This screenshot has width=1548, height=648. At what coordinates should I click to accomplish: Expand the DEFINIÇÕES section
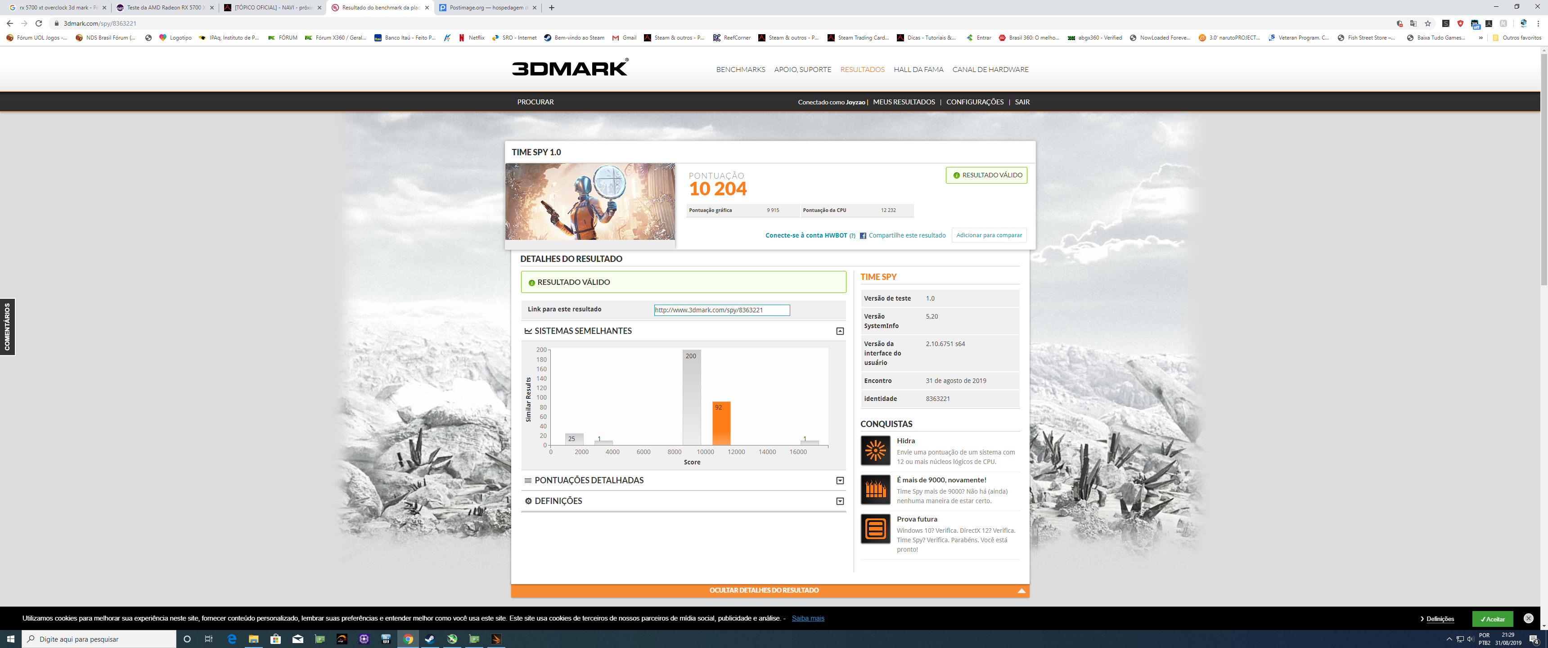pyautogui.click(x=840, y=501)
